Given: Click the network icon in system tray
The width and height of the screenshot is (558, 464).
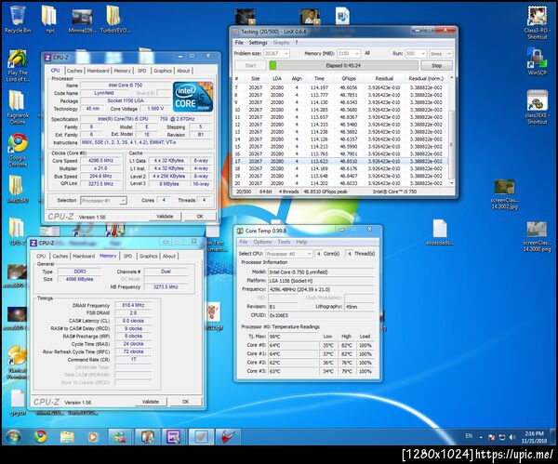Looking at the screenshot, I should pyautogui.click(x=502, y=437).
